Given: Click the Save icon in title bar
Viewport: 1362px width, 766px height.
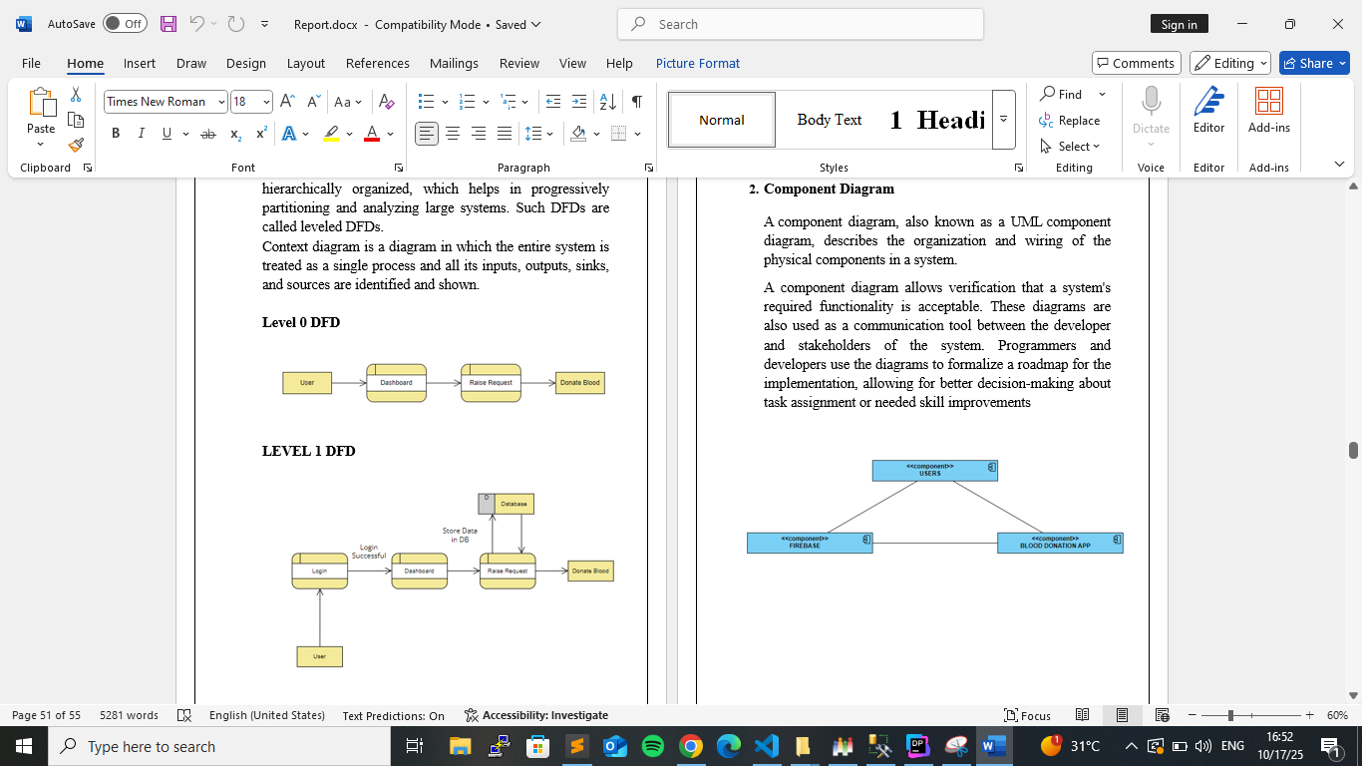Looking at the screenshot, I should [169, 24].
